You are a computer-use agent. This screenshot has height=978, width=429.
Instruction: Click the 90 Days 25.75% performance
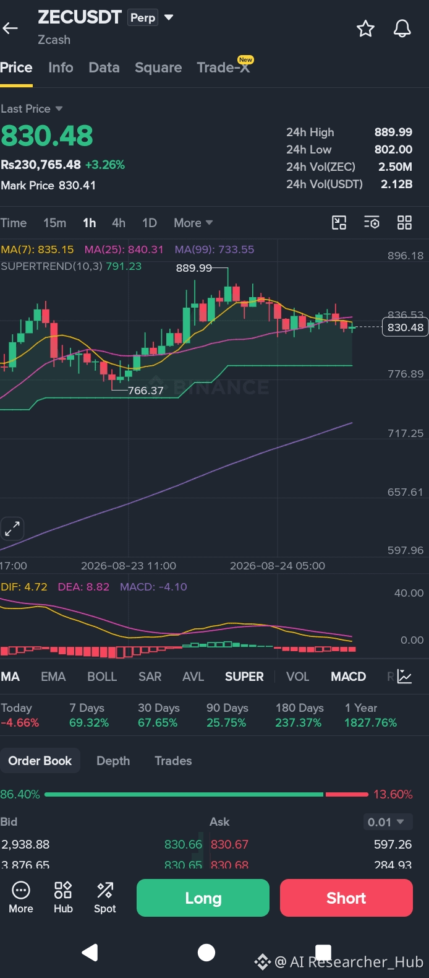coord(227,716)
